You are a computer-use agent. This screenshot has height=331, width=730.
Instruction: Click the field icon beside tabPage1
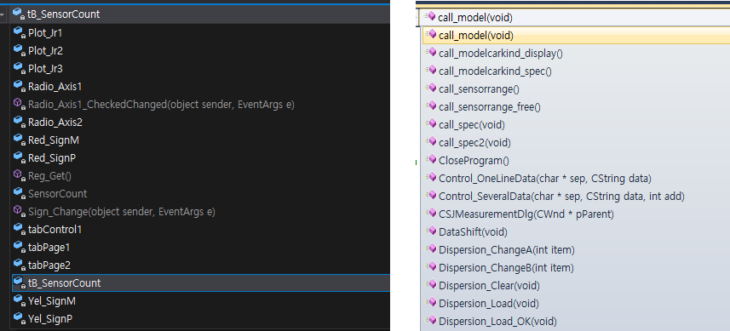point(20,248)
